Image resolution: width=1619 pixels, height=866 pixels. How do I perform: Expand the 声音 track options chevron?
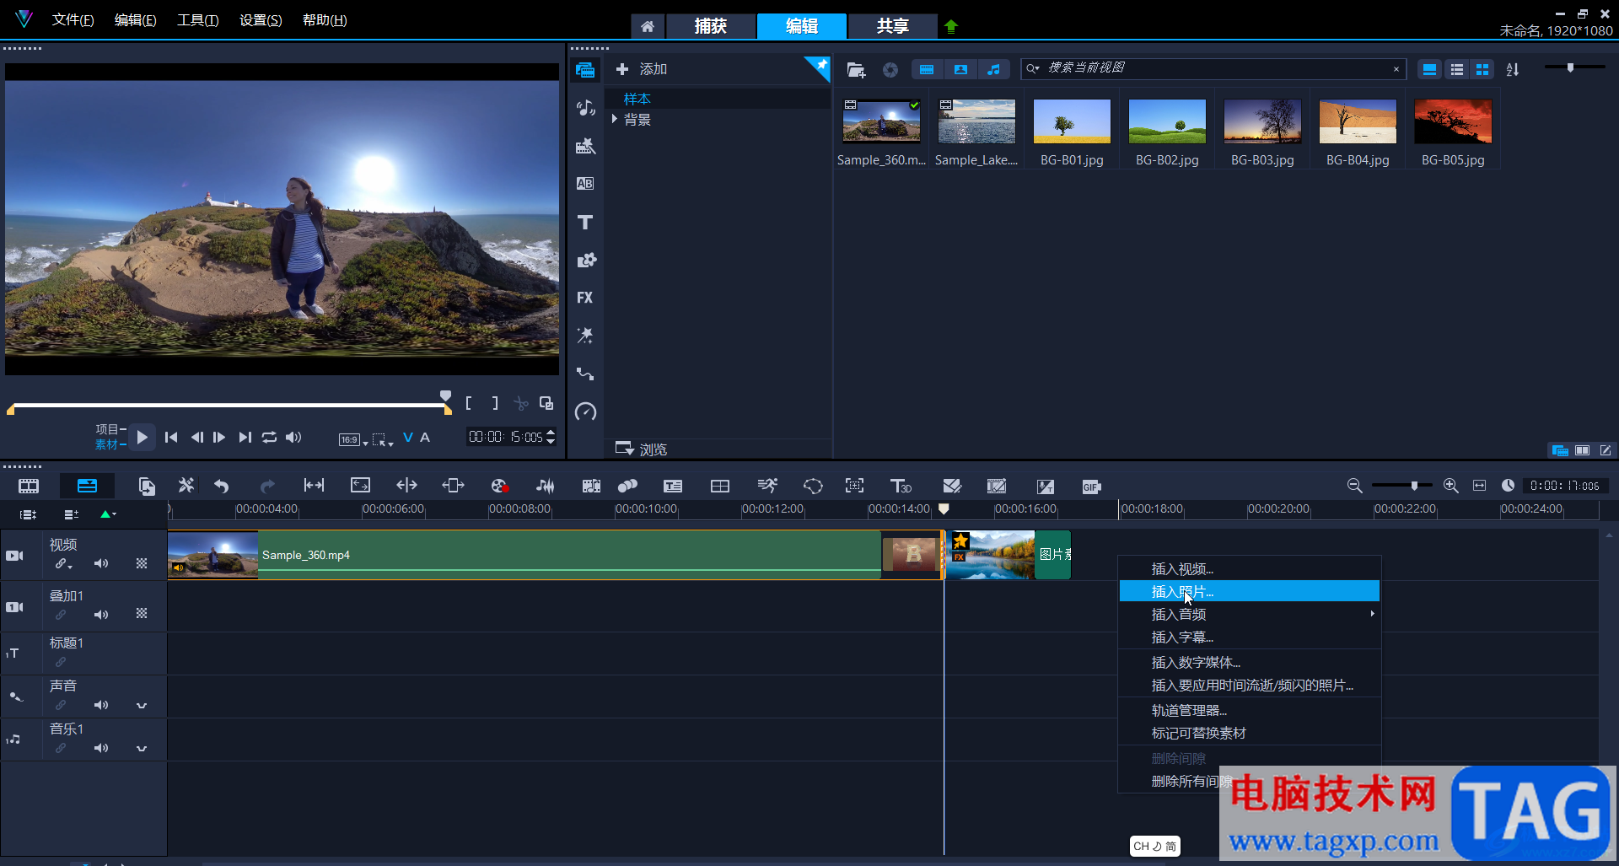coord(142,705)
